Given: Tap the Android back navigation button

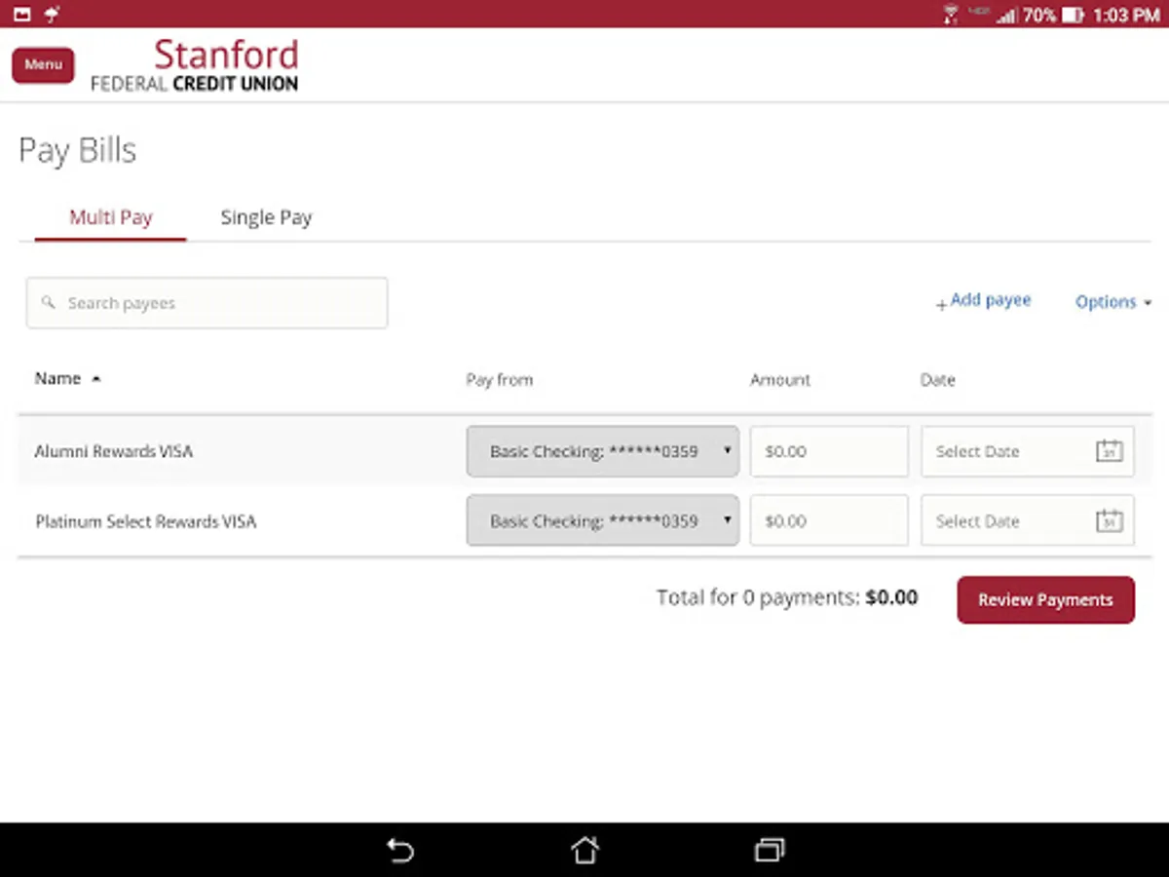Looking at the screenshot, I should 400,851.
